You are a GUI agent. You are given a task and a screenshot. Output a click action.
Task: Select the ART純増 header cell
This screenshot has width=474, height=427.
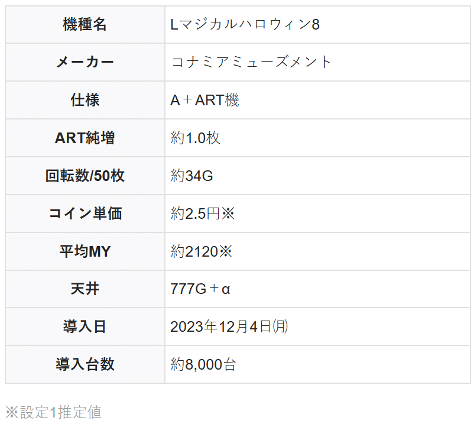pos(85,138)
